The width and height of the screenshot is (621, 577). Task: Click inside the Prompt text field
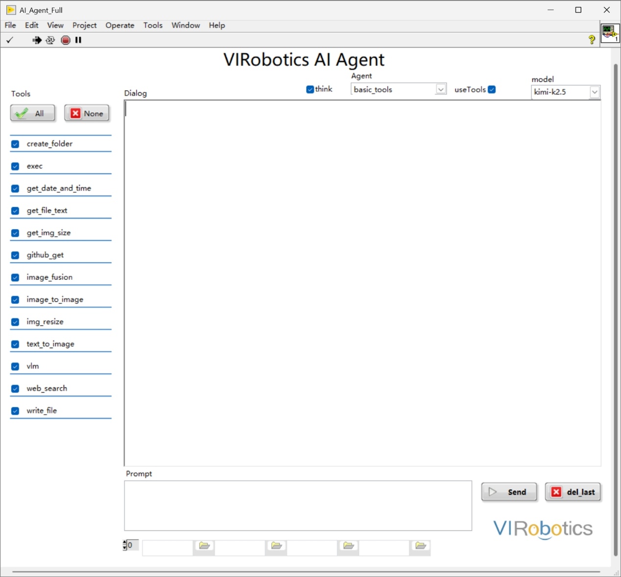pos(298,505)
